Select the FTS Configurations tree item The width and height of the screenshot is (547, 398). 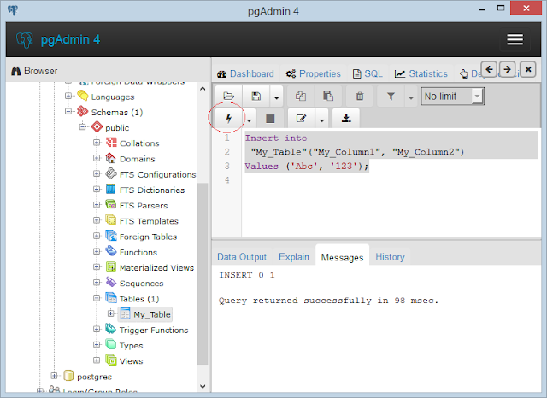click(157, 174)
